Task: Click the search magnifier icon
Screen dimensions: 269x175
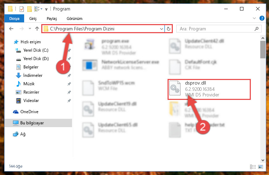Action: click(256, 29)
